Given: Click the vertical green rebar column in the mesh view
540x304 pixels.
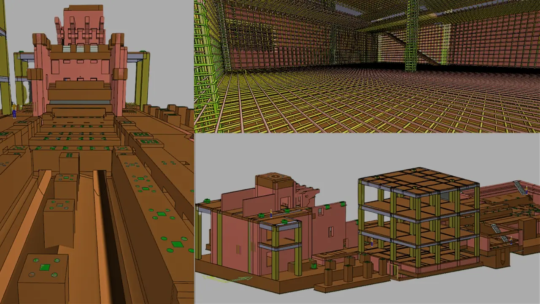Looking at the screenshot, I should [412, 36].
